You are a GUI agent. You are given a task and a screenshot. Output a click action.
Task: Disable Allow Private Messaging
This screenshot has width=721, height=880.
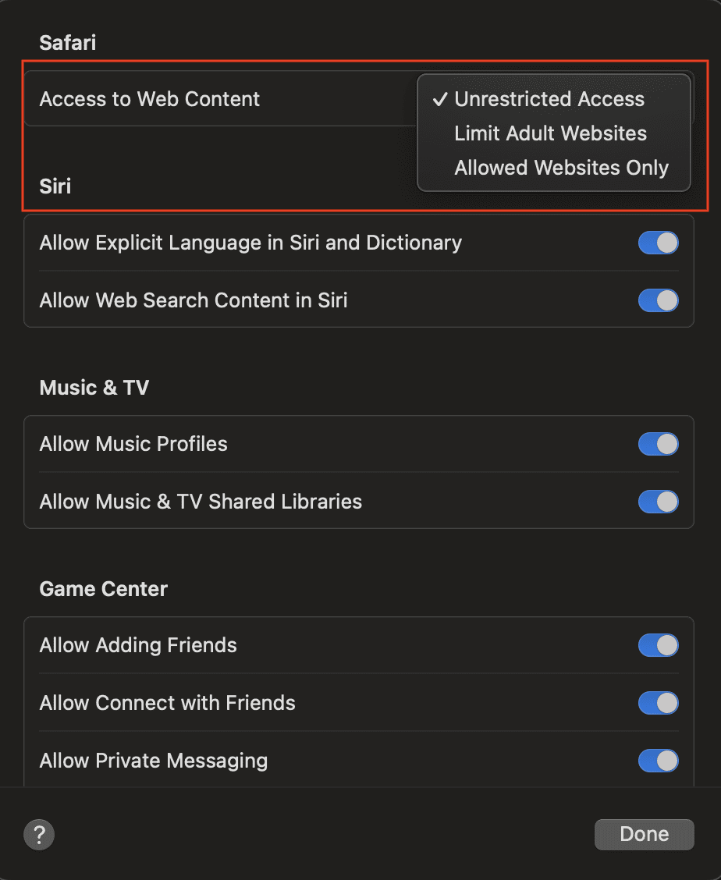coord(658,761)
